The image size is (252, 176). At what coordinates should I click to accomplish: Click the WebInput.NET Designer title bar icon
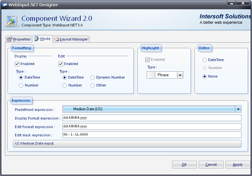pyautogui.click(x=5, y=5)
